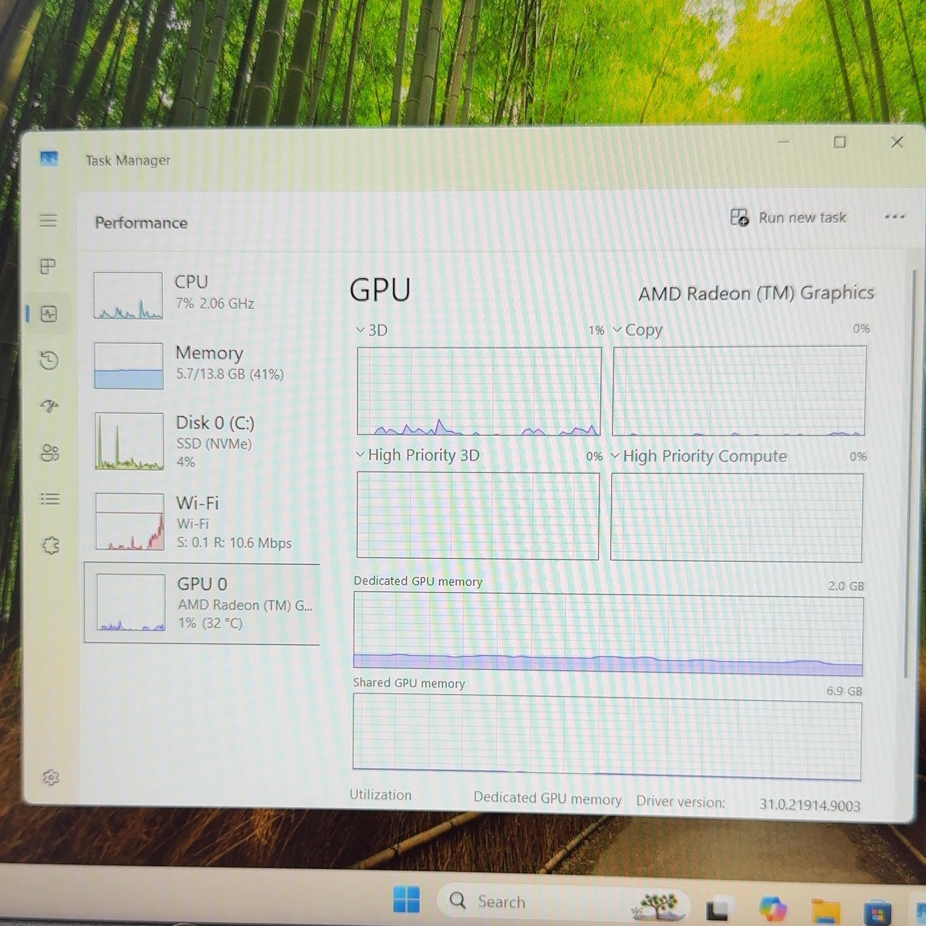Viewport: 926px width, 926px height.
Task: Minimize the Task Manager window
Action: [x=783, y=141]
